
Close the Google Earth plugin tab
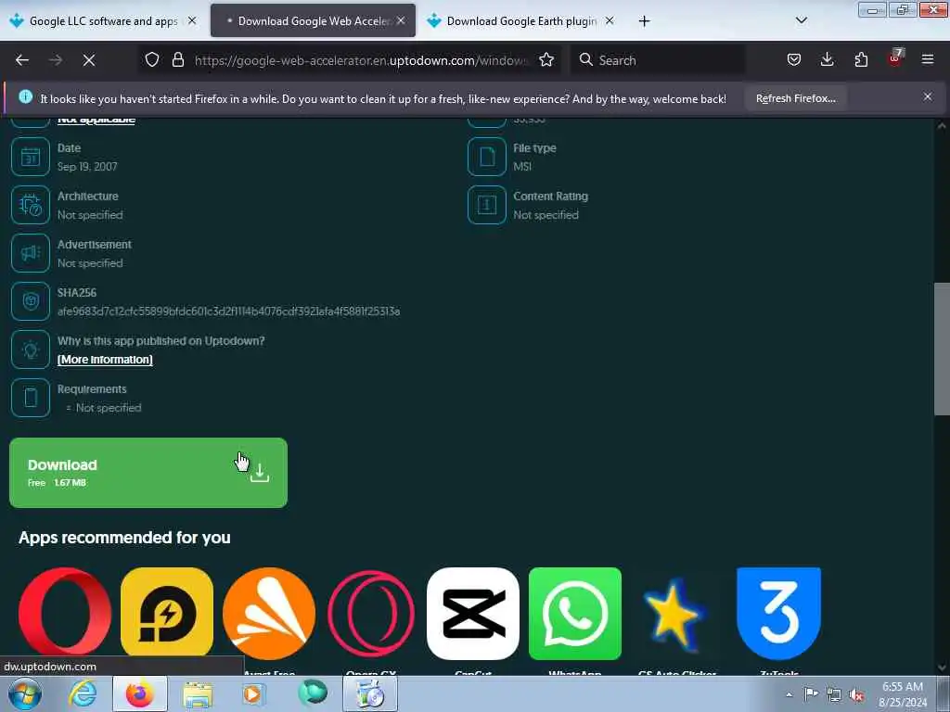point(610,20)
